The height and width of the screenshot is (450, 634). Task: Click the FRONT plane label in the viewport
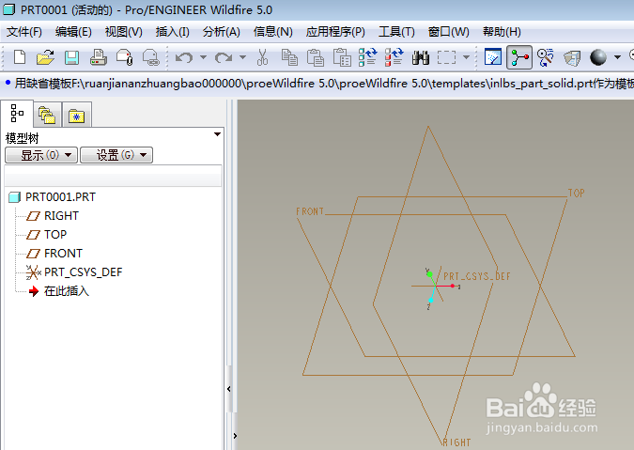click(x=310, y=211)
